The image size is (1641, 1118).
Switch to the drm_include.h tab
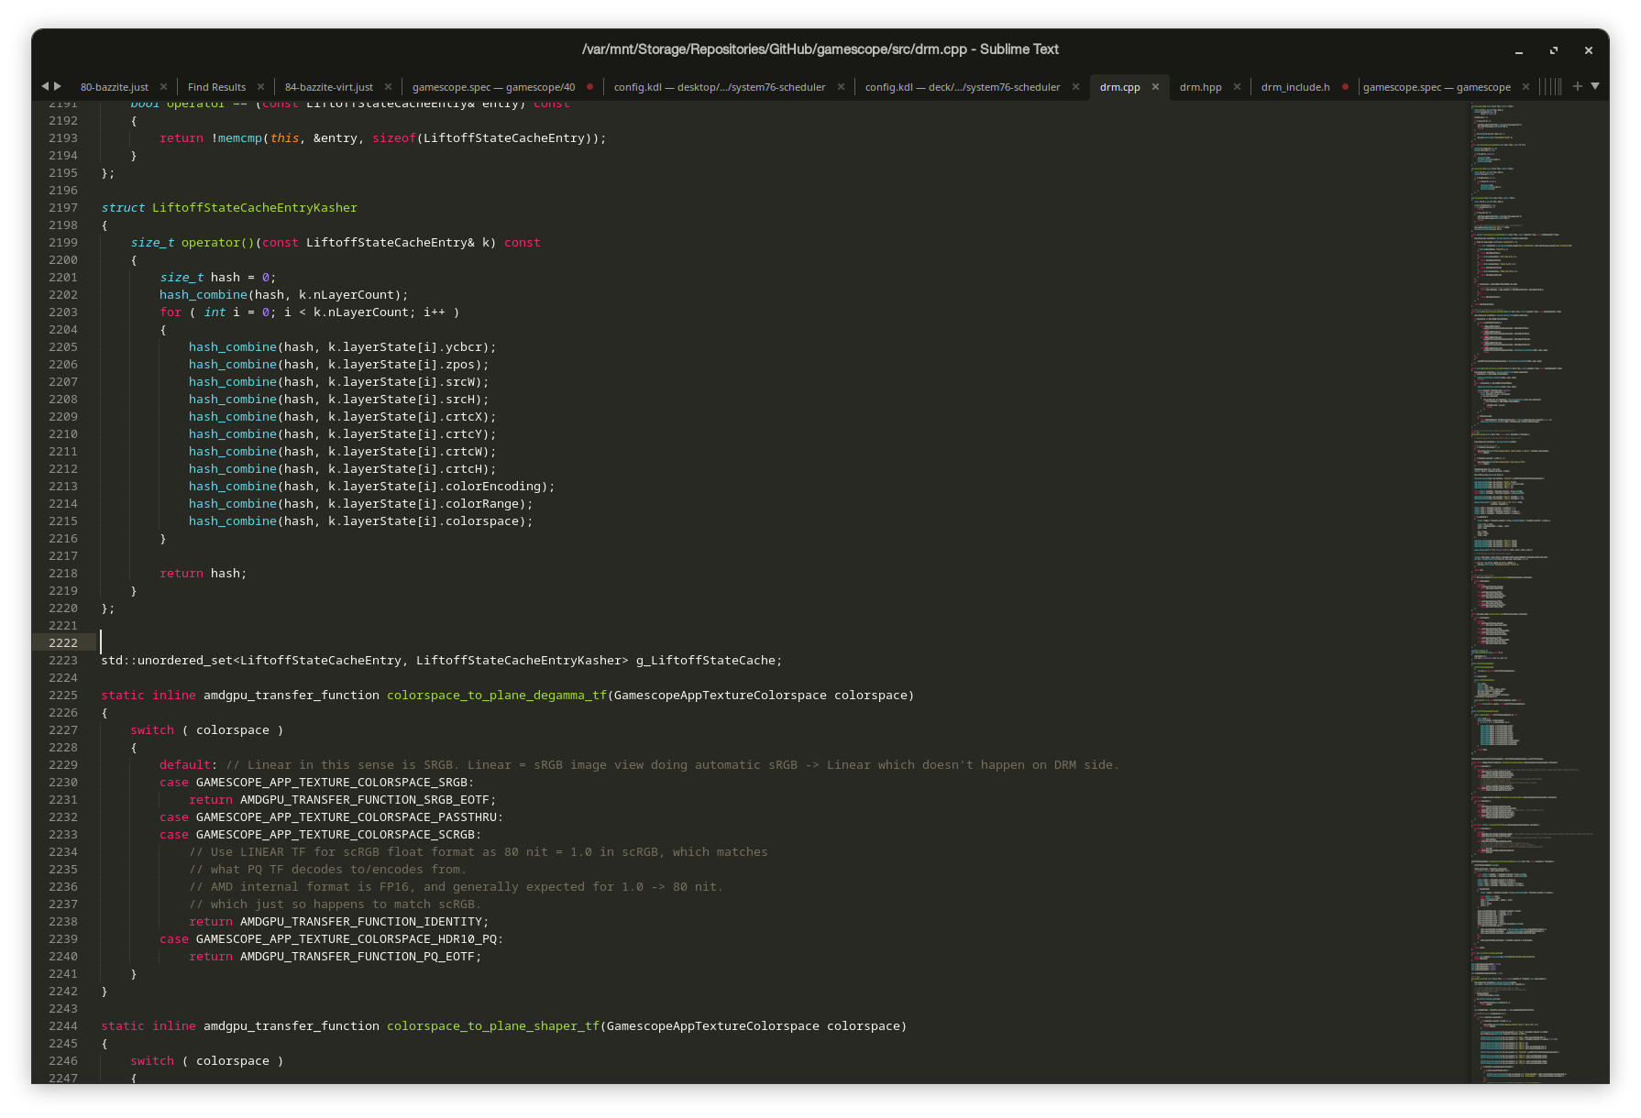point(1295,87)
